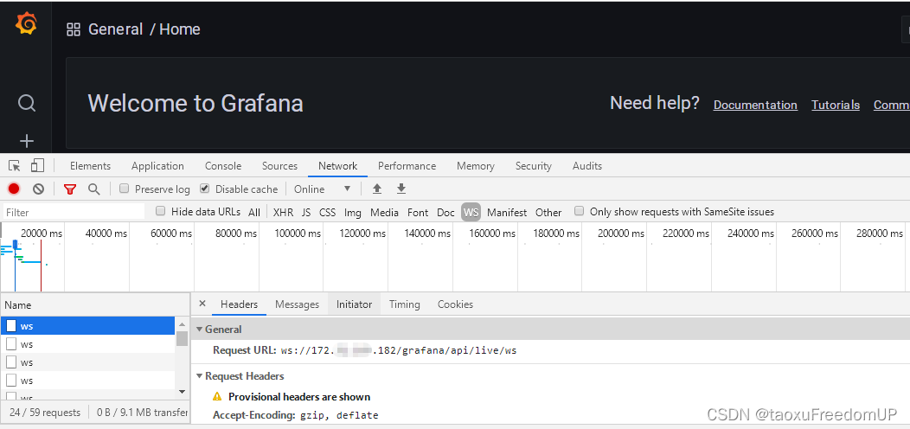Open the Grafana logo menu
910x429 pixels.
[26, 24]
